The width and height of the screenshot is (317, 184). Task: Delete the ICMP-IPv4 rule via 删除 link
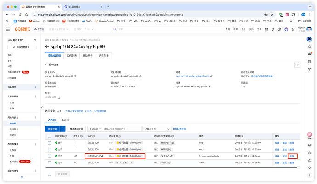[292, 156]
